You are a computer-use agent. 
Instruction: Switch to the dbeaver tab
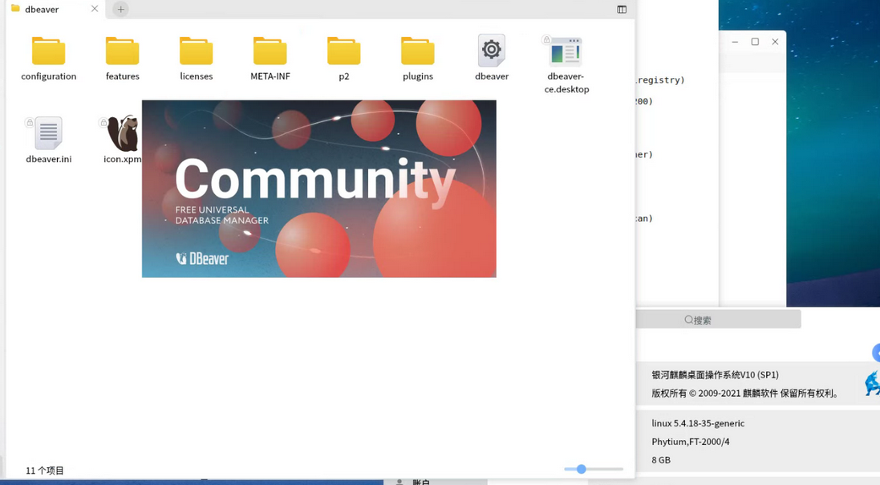(x=44, y=9)
